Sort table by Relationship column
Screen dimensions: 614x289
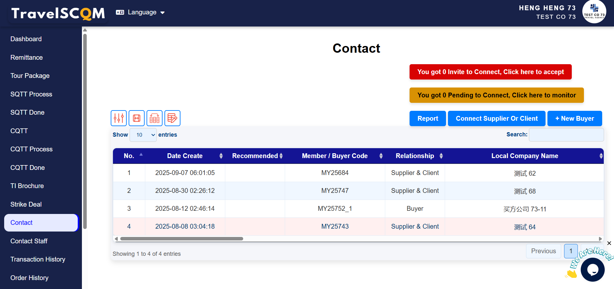tap(415, 156)
